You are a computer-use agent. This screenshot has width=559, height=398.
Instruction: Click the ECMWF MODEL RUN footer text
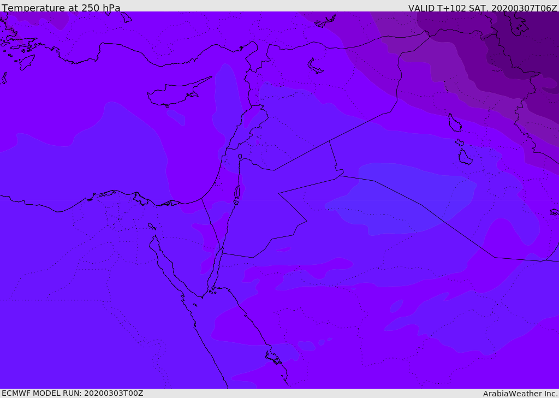coord(73,393)
